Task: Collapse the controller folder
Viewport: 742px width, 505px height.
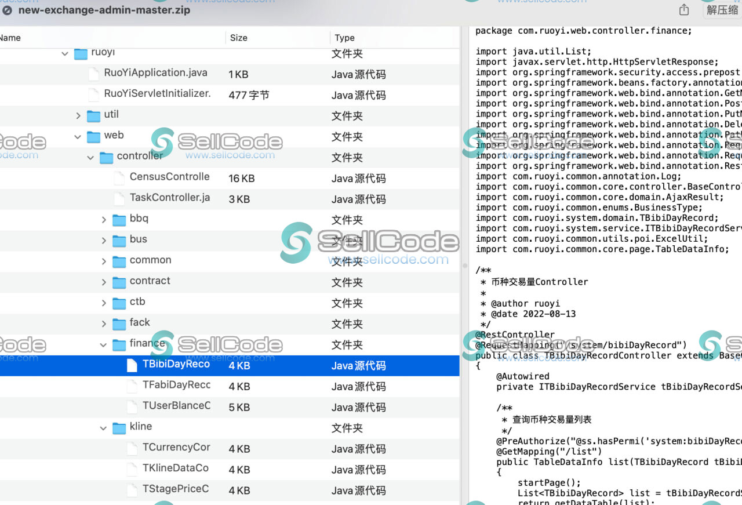Action: (90, 158)
